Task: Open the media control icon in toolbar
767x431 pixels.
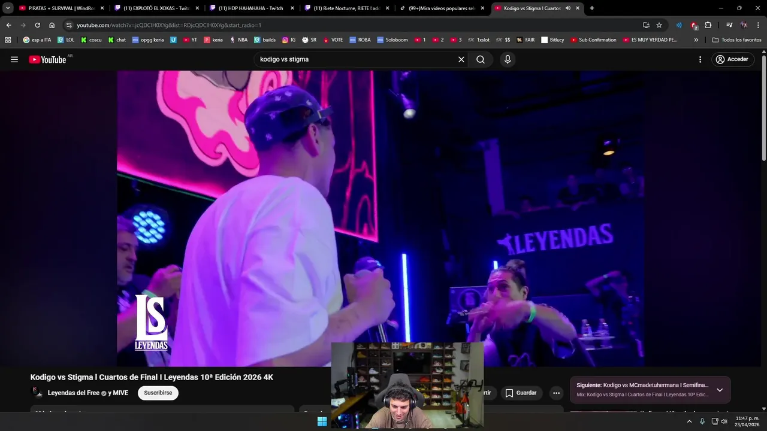Action: pyautogui.click(x=729, y=25)
